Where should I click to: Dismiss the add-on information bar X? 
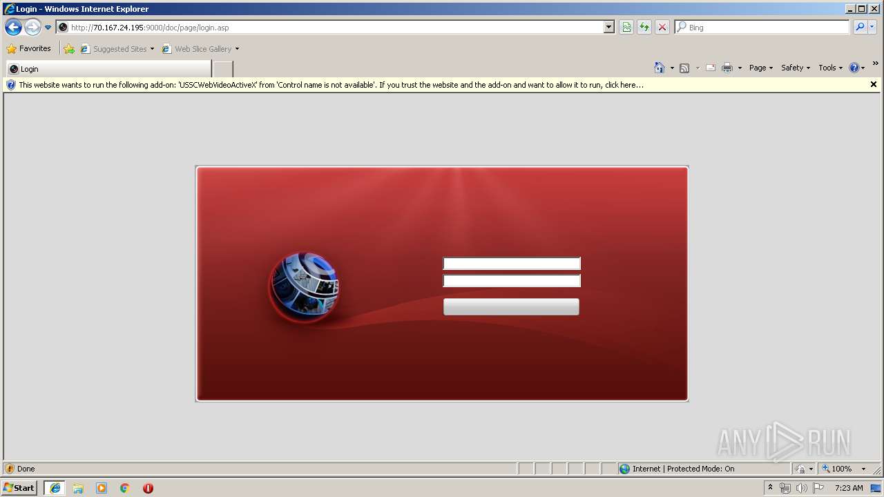tap(874, 84)
